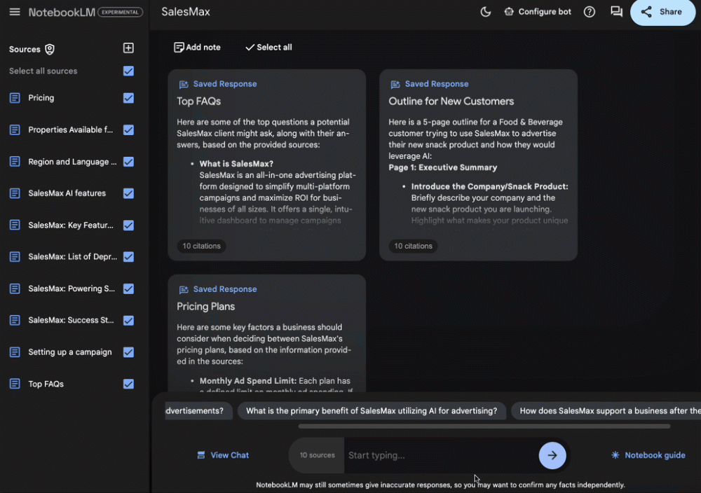701x493 pixels.
Task: Open the feedback chat bubbles icon
Action: coord(616,12)
